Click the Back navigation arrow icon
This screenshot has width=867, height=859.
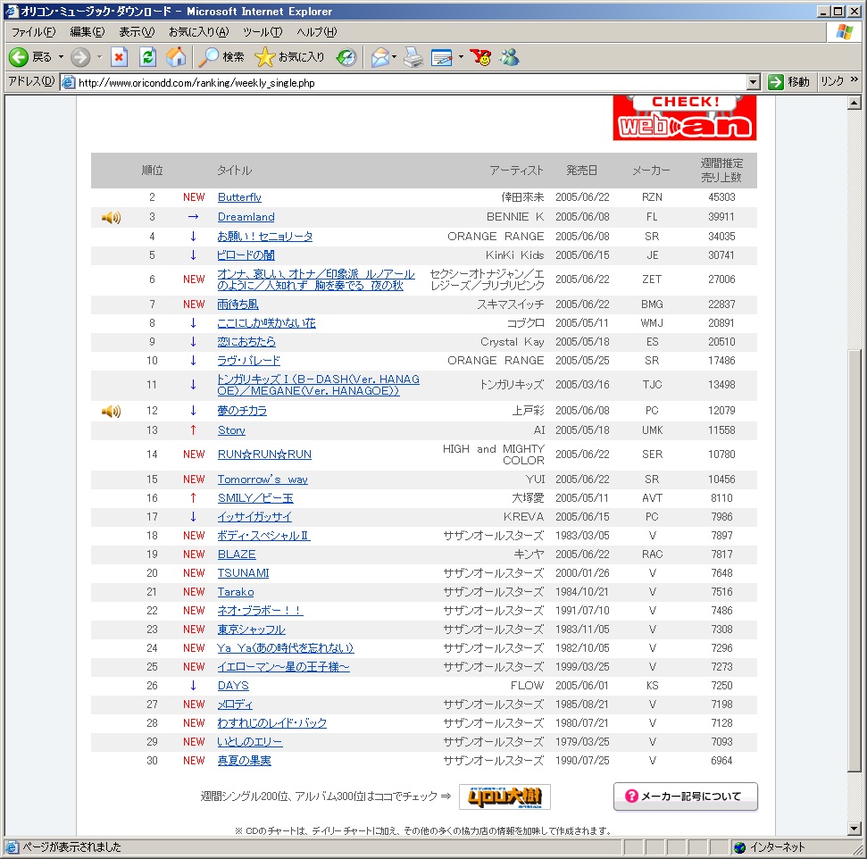tap(18, 57)
